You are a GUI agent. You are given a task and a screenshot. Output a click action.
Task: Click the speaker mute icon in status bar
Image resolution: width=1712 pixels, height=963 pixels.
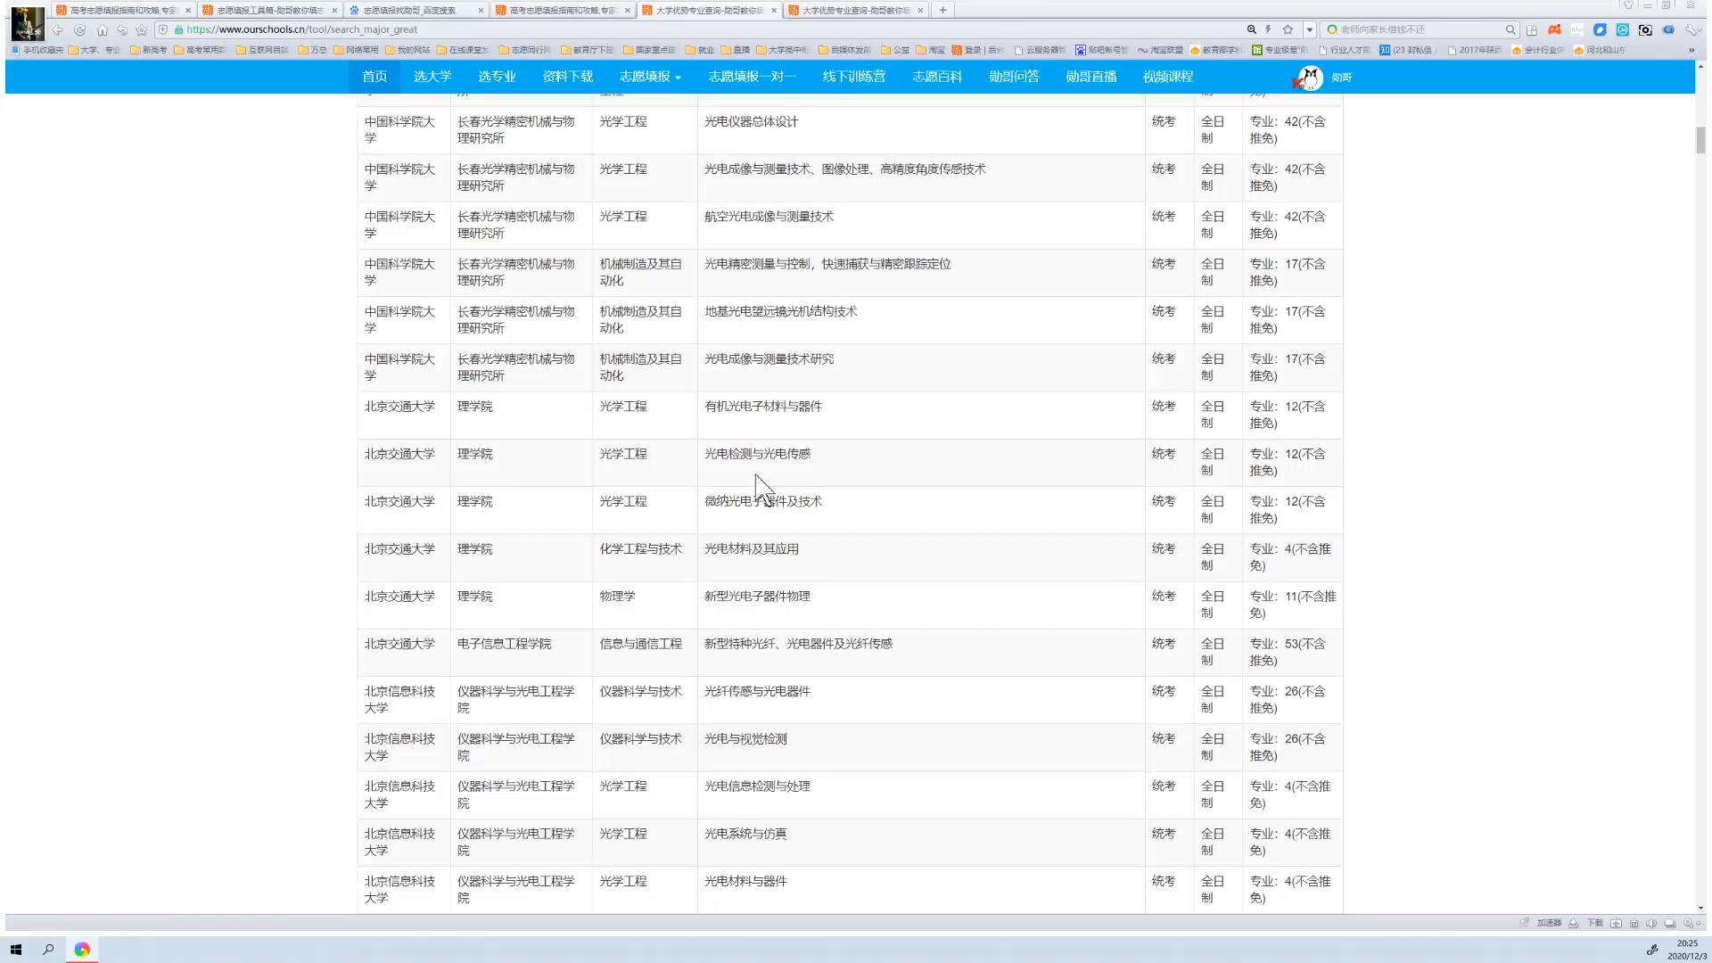pyautogui.click(x=1651, y=923)
